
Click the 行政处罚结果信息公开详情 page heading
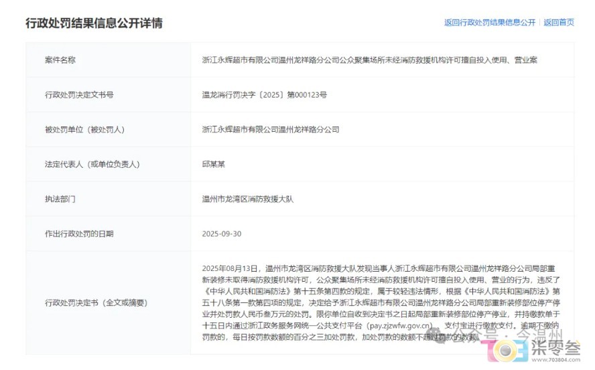[x=94, y=23]
